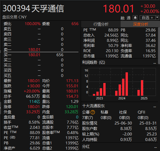Click the 通 connect indicator
This screenshot has height=151, width=160.
point(128,18)
